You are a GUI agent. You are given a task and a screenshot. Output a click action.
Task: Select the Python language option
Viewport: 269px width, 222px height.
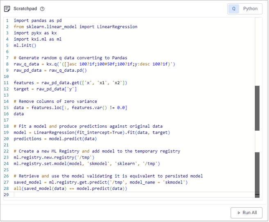pyautogui.click(x=250, y=9)
